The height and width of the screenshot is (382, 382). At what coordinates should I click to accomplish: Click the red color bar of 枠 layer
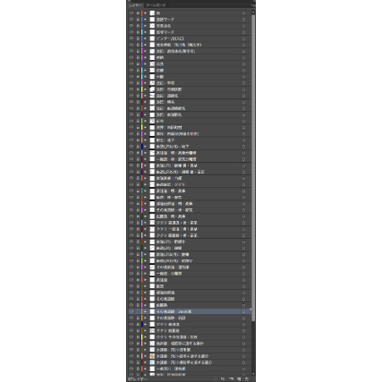click(x=142, y=13)
